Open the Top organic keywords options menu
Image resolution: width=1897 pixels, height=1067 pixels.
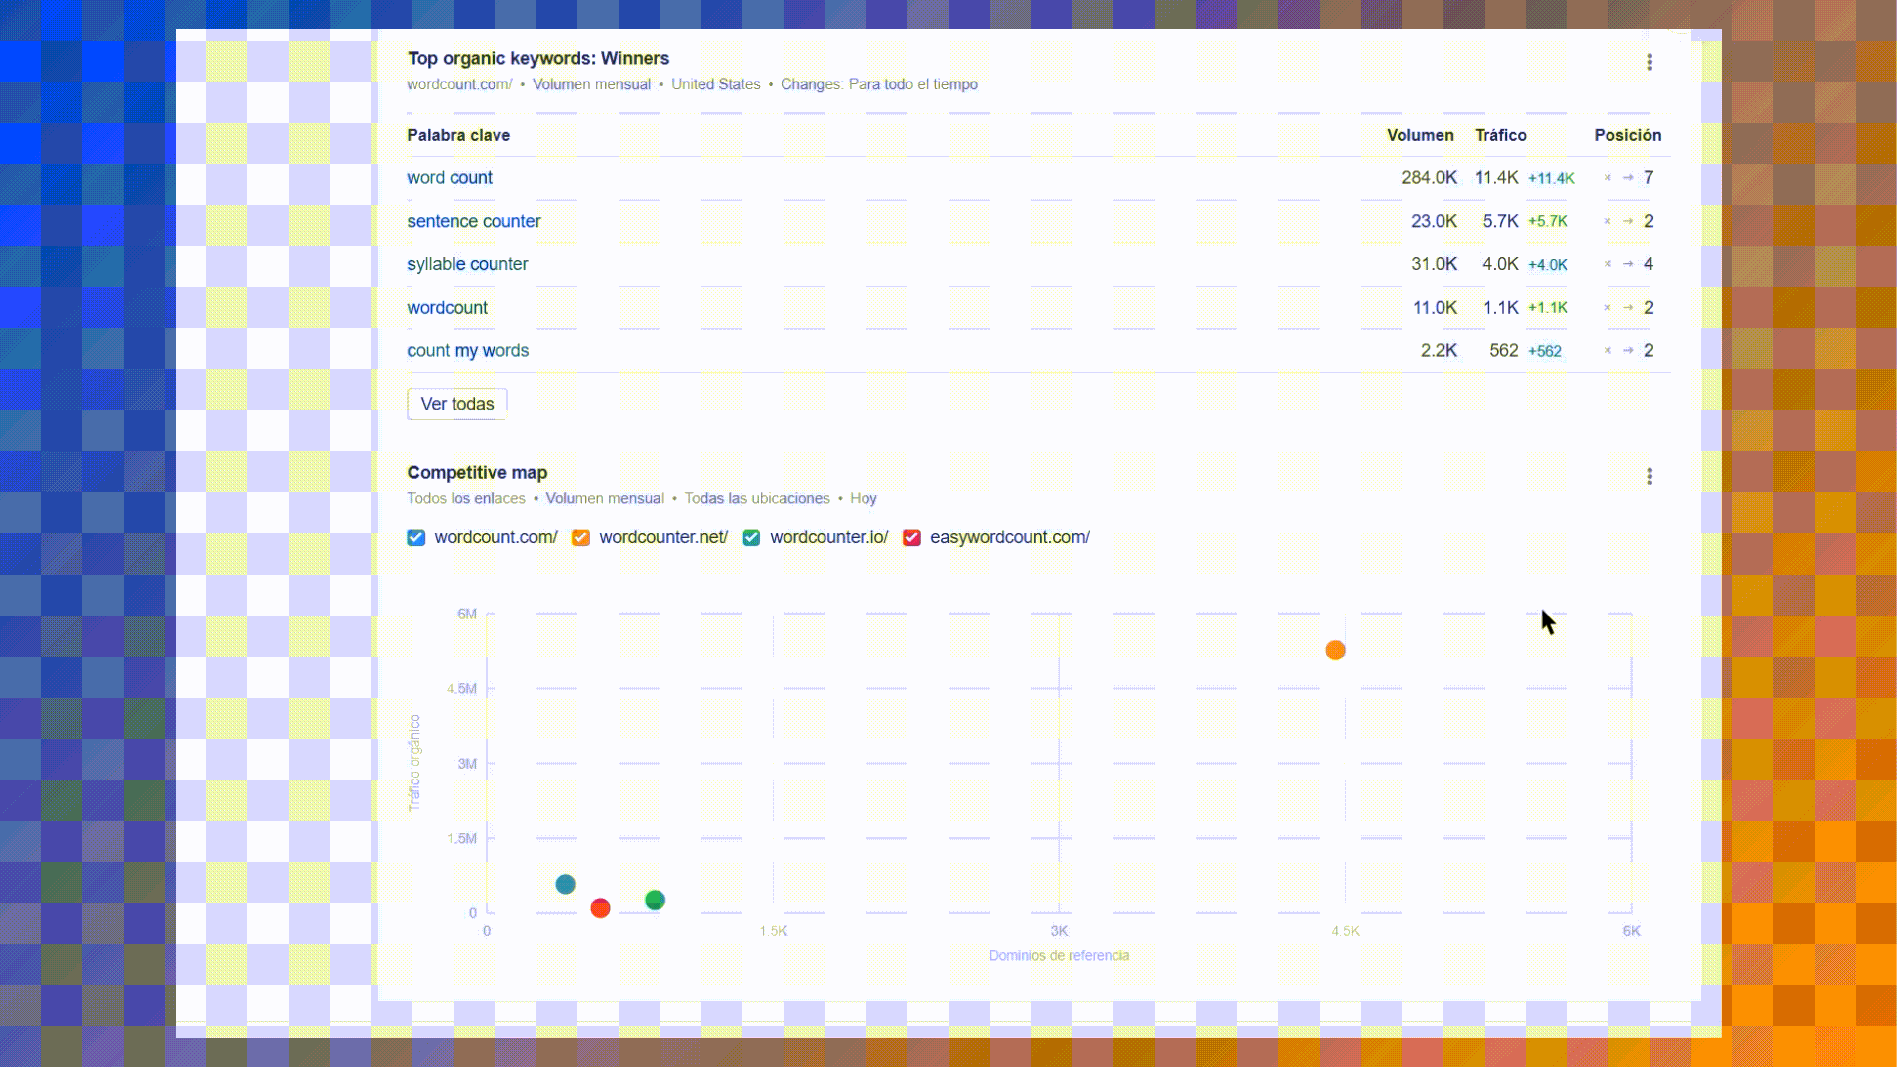1649,63
